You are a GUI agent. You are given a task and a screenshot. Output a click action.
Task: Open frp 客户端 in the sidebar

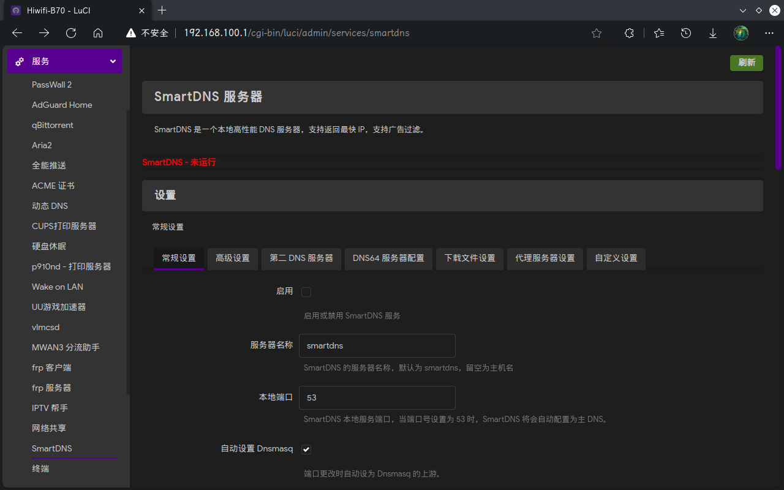tap(53, 367)
